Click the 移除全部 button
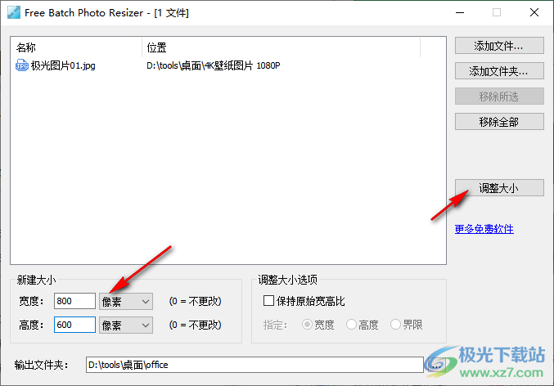Screen dimensions: 554x386 click(x=499, y=122)
